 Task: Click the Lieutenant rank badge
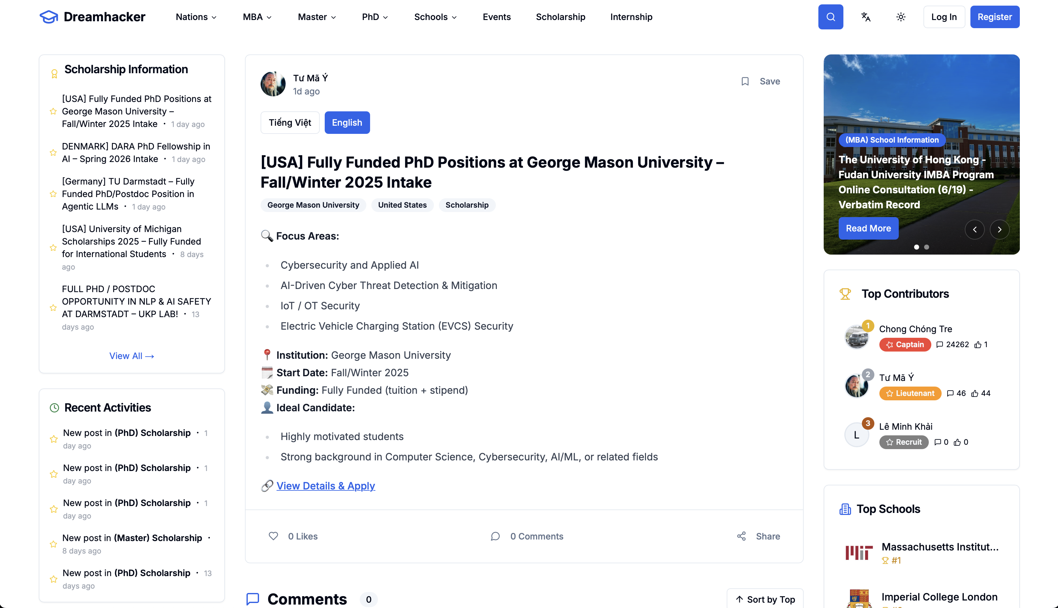910,393
